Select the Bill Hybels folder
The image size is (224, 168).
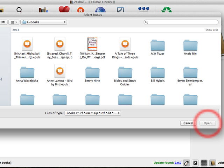pos(157,75)
